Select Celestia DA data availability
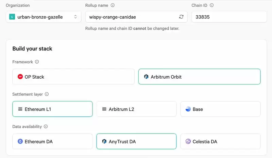Viewport: 272px width, 158px height. (220, 141)
